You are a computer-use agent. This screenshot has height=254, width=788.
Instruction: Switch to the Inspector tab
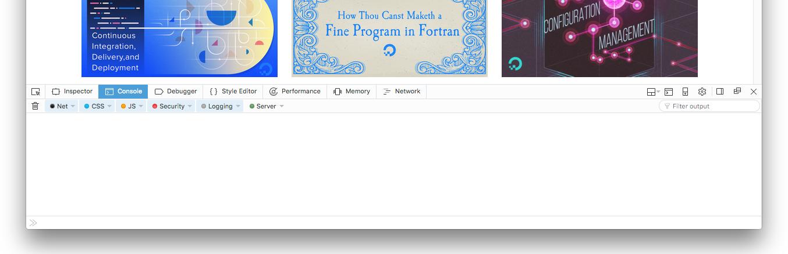pos(72,92)
